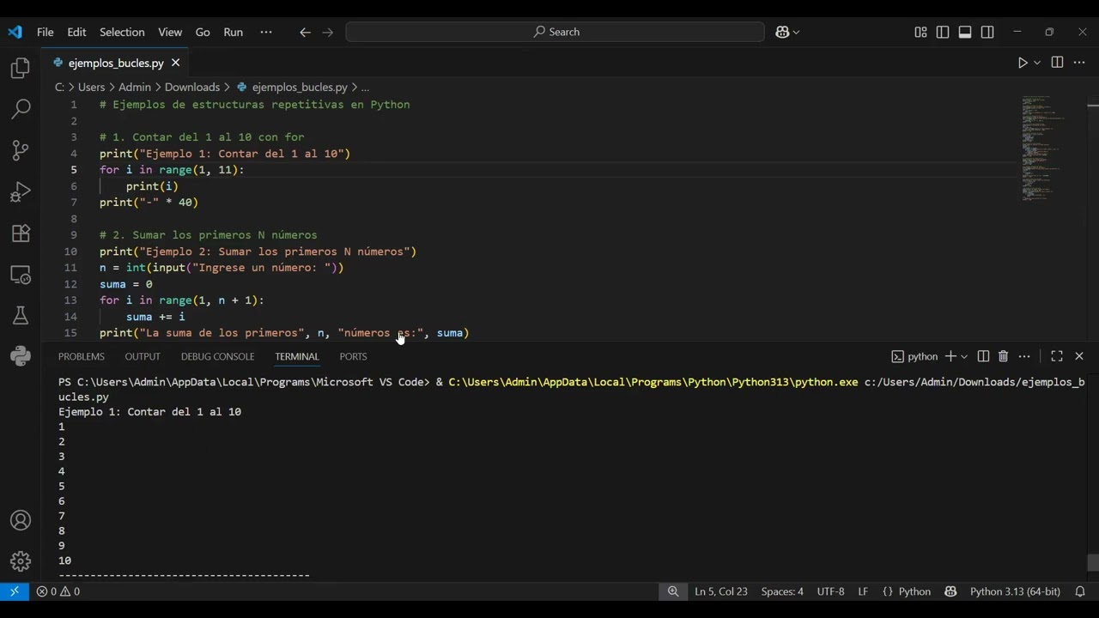Split the terminal

[x=983, y=356]
